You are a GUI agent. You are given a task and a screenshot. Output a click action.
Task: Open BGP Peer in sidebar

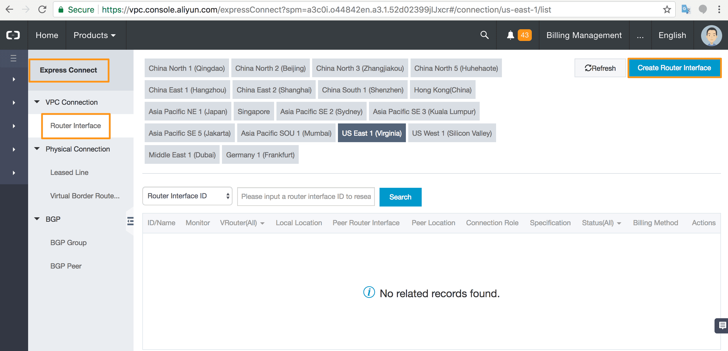tap(66, 266)
